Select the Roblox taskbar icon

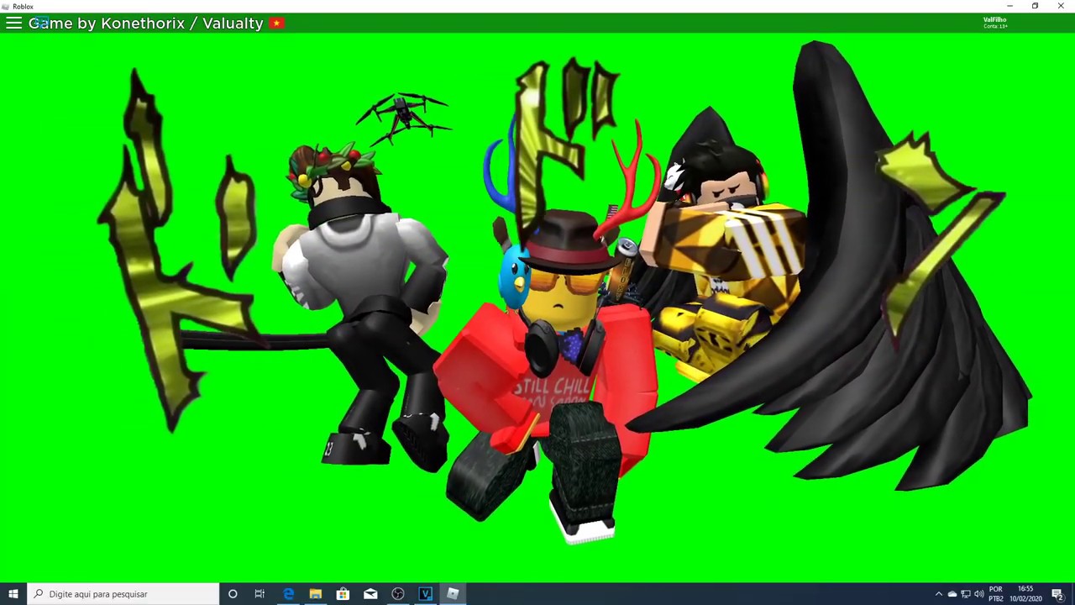pyautogui.click(x=453, y=594)
